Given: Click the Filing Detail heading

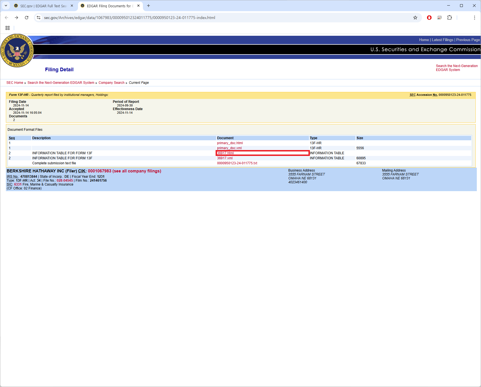Looking at the screenshot, I should tap(59, 70).
